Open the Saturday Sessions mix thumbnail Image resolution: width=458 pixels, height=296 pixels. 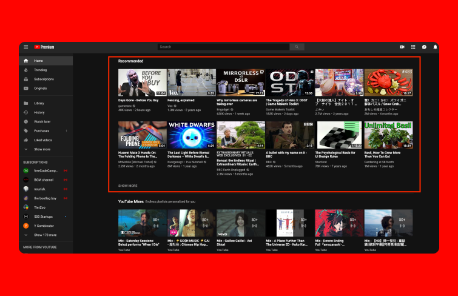pyautogui.click(x=142, y=223)
